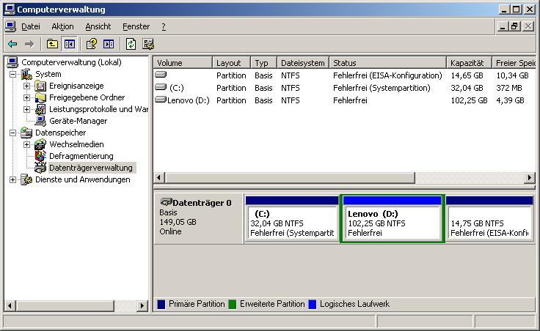Open the Properties help toolbar icon
Image resolution: width=540 pixels, height=331 pixels.
coord(92,44)
